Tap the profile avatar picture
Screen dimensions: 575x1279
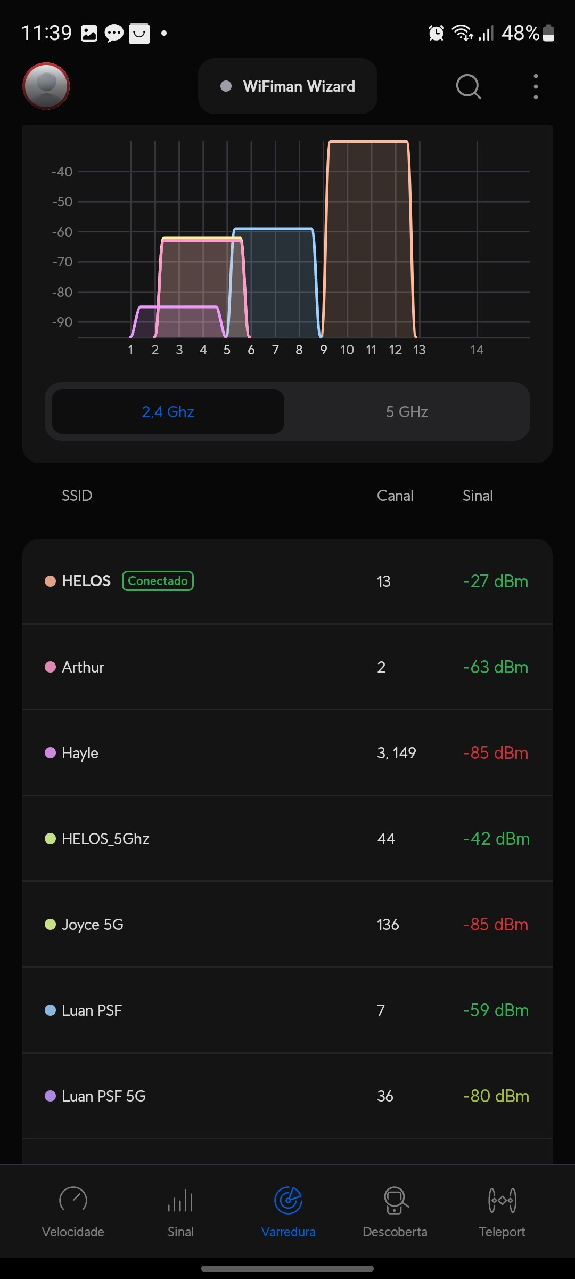click(46, 86)
